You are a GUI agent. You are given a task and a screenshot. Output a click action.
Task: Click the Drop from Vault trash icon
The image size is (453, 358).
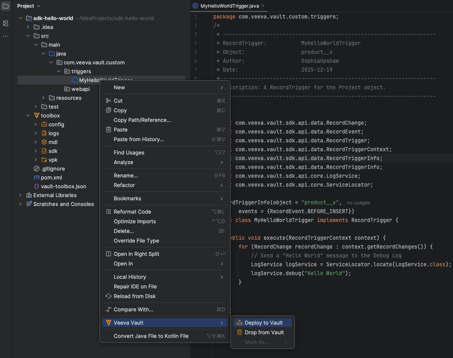point(240,332)
